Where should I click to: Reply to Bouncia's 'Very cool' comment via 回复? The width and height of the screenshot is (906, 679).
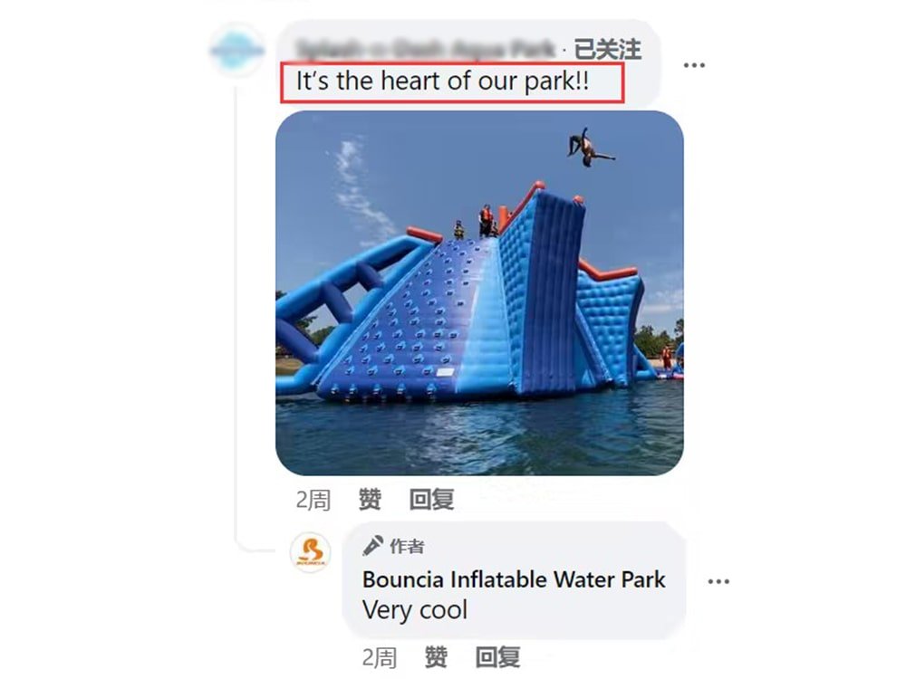[x=497, y=657]
